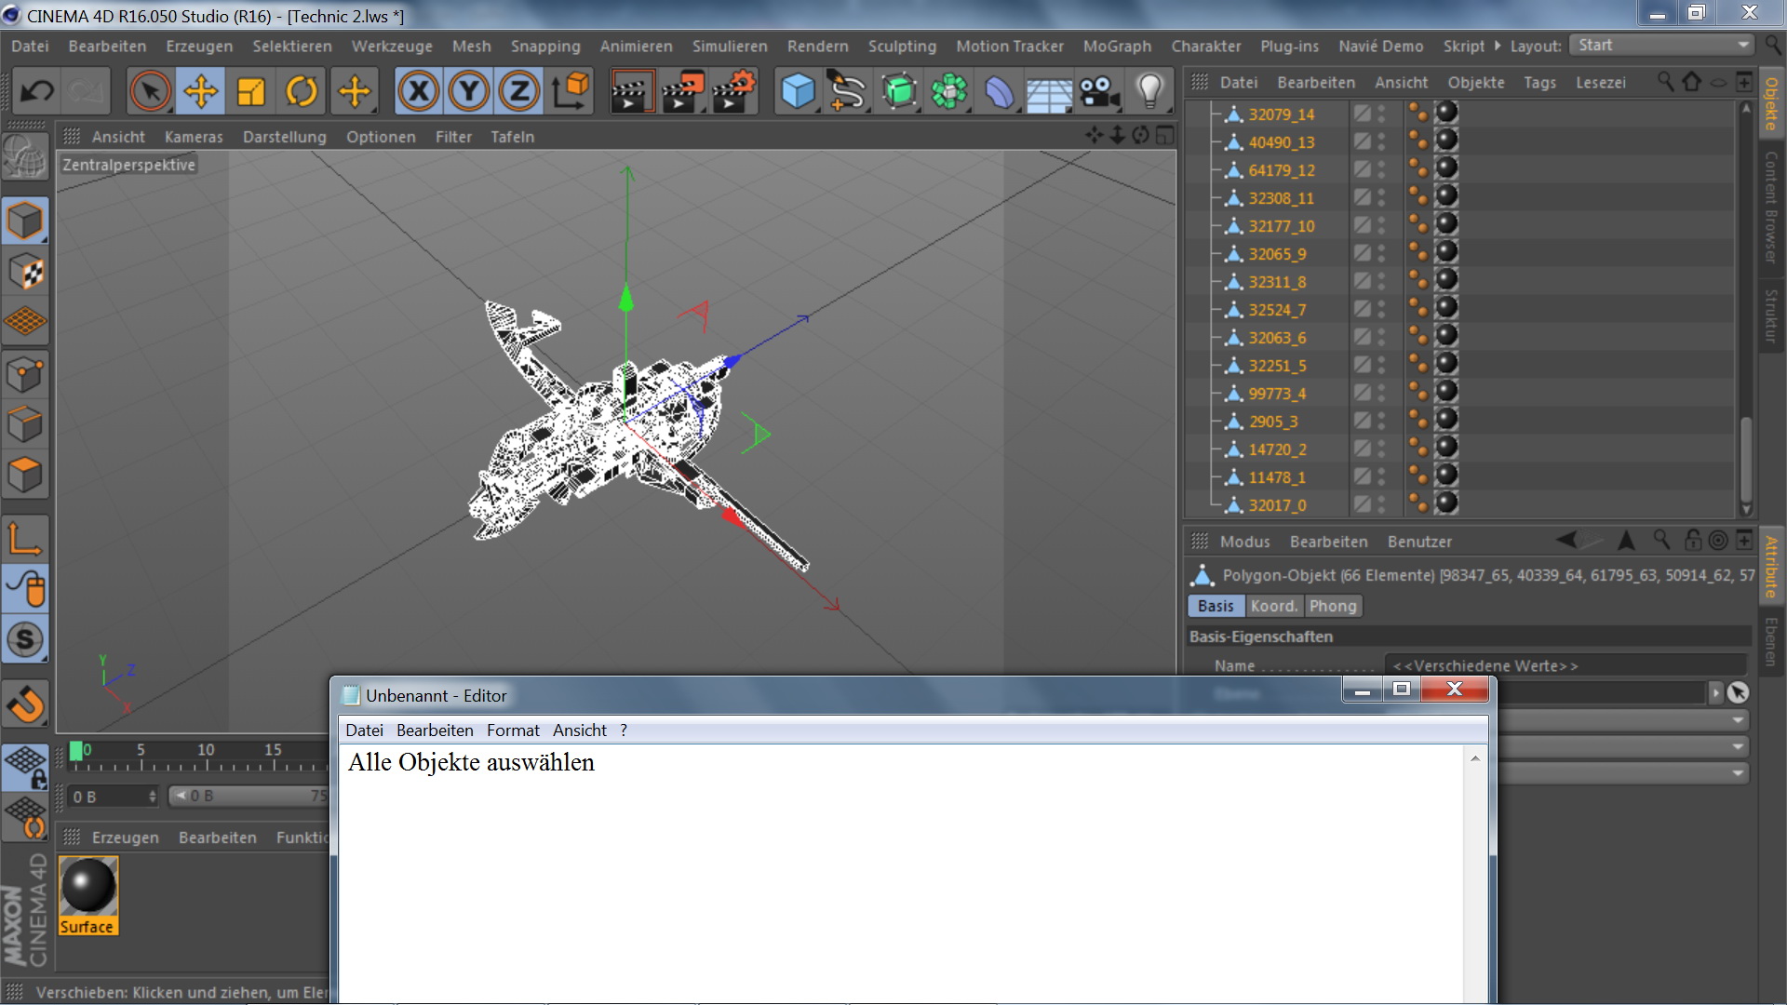Image resolution: width=1787 pixels, height=1005 pixels.
Task: Open the Erzeugen menu
Action: tap(199, 46)
